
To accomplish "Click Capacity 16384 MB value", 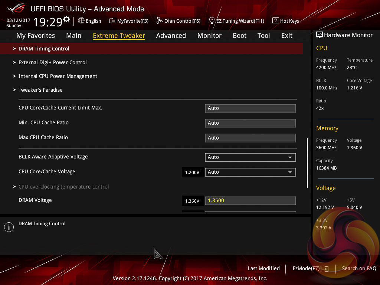I will pos(327,168).
